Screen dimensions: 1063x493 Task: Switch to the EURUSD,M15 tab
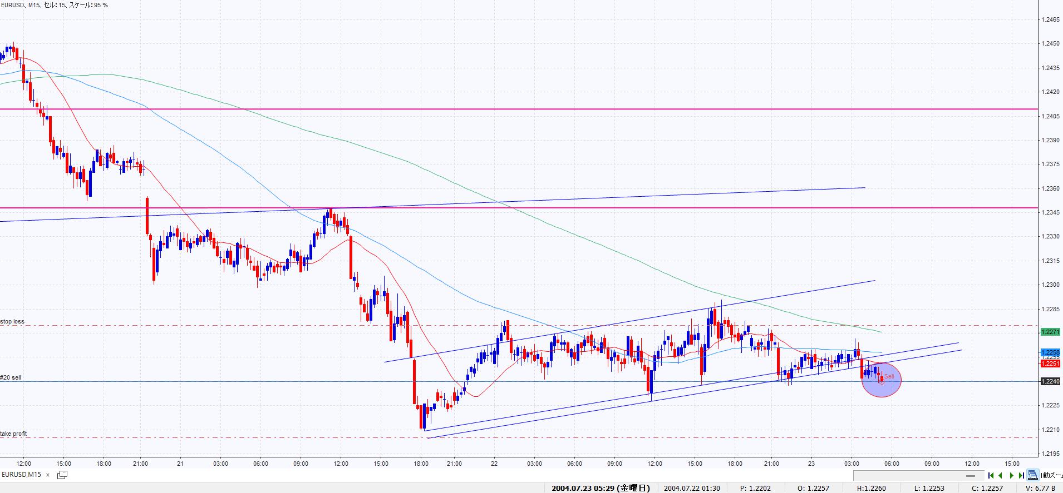[21, 475]
